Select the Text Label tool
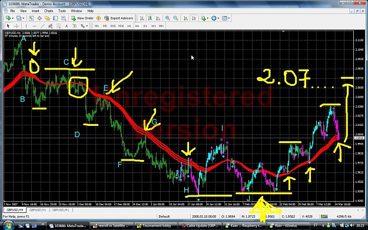 (74, 26)
